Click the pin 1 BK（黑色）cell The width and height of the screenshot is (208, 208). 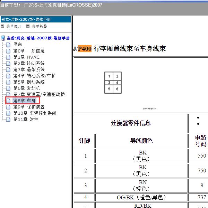[141, 156]
